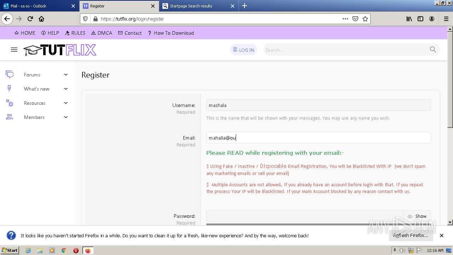Open What's new in the sidebar
This screenshot has width=453, height=255.
(x=37, y=89)
